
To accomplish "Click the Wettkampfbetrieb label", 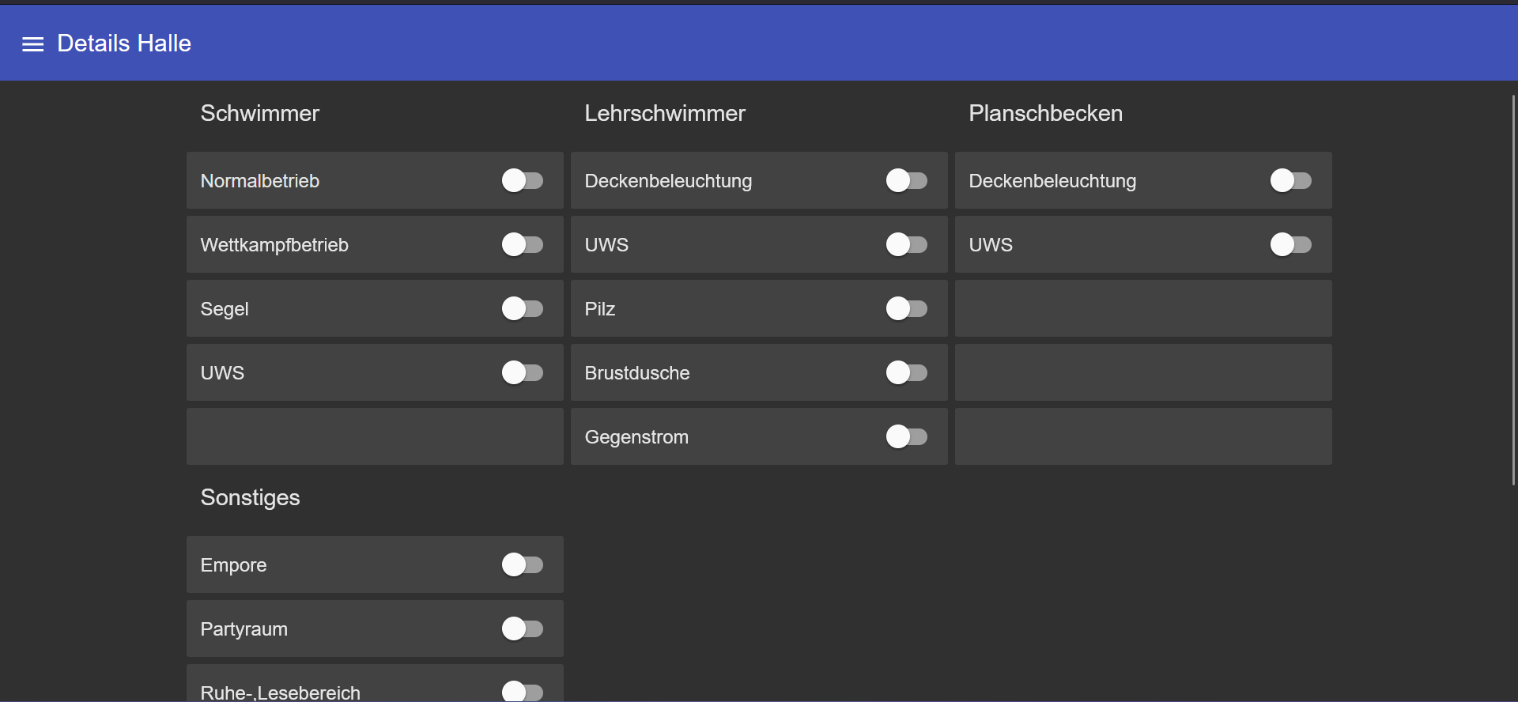I will click(274, 245).
